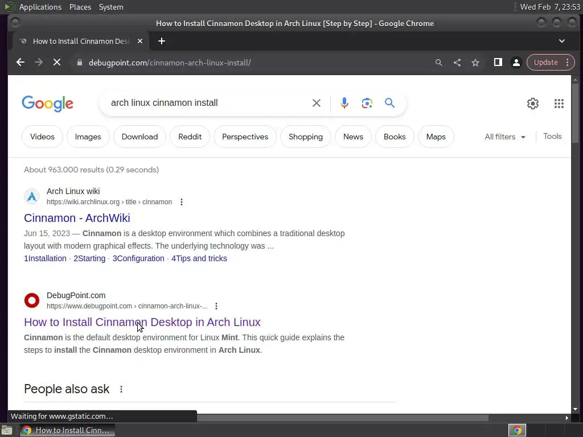Open a new tab

pos(161,41)
